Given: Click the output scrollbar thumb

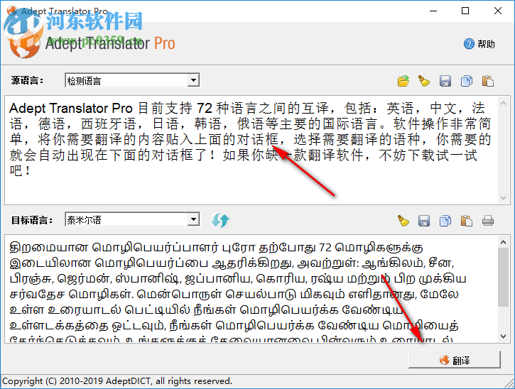Looking at the screenshot, I should [x=503, y=278].
